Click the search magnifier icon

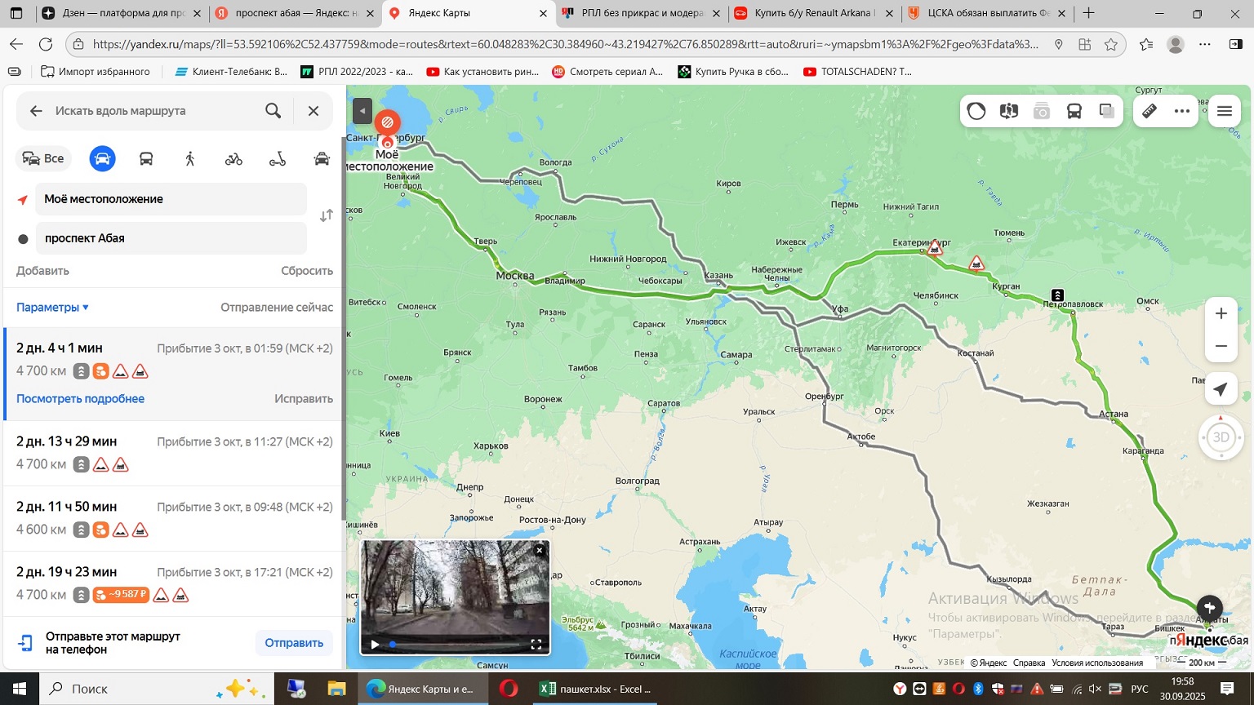tap(273, 111)
